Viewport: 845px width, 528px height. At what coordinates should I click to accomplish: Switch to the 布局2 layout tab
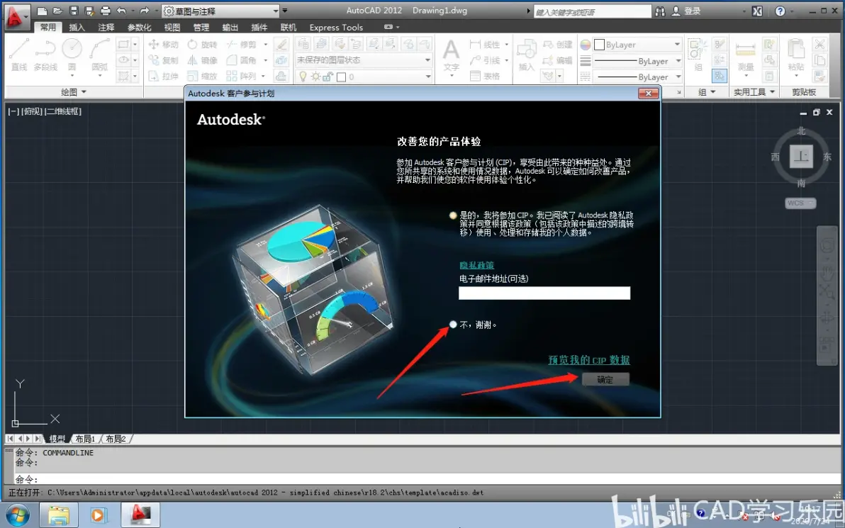point(116,439)
